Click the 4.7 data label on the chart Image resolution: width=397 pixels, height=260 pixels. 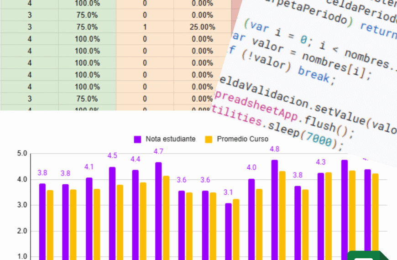pyautogui.click(x=158, y=151)
